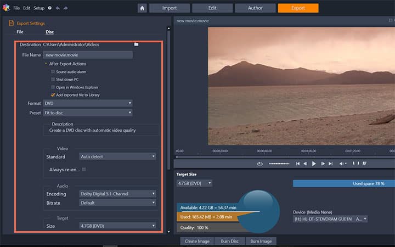Select the File export settings tab

click(x=20, y=32)
